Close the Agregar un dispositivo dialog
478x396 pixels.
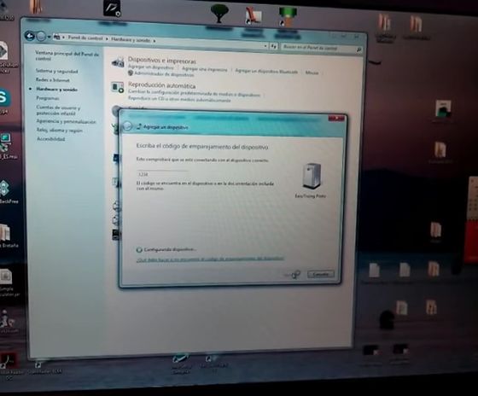point(336,119)
